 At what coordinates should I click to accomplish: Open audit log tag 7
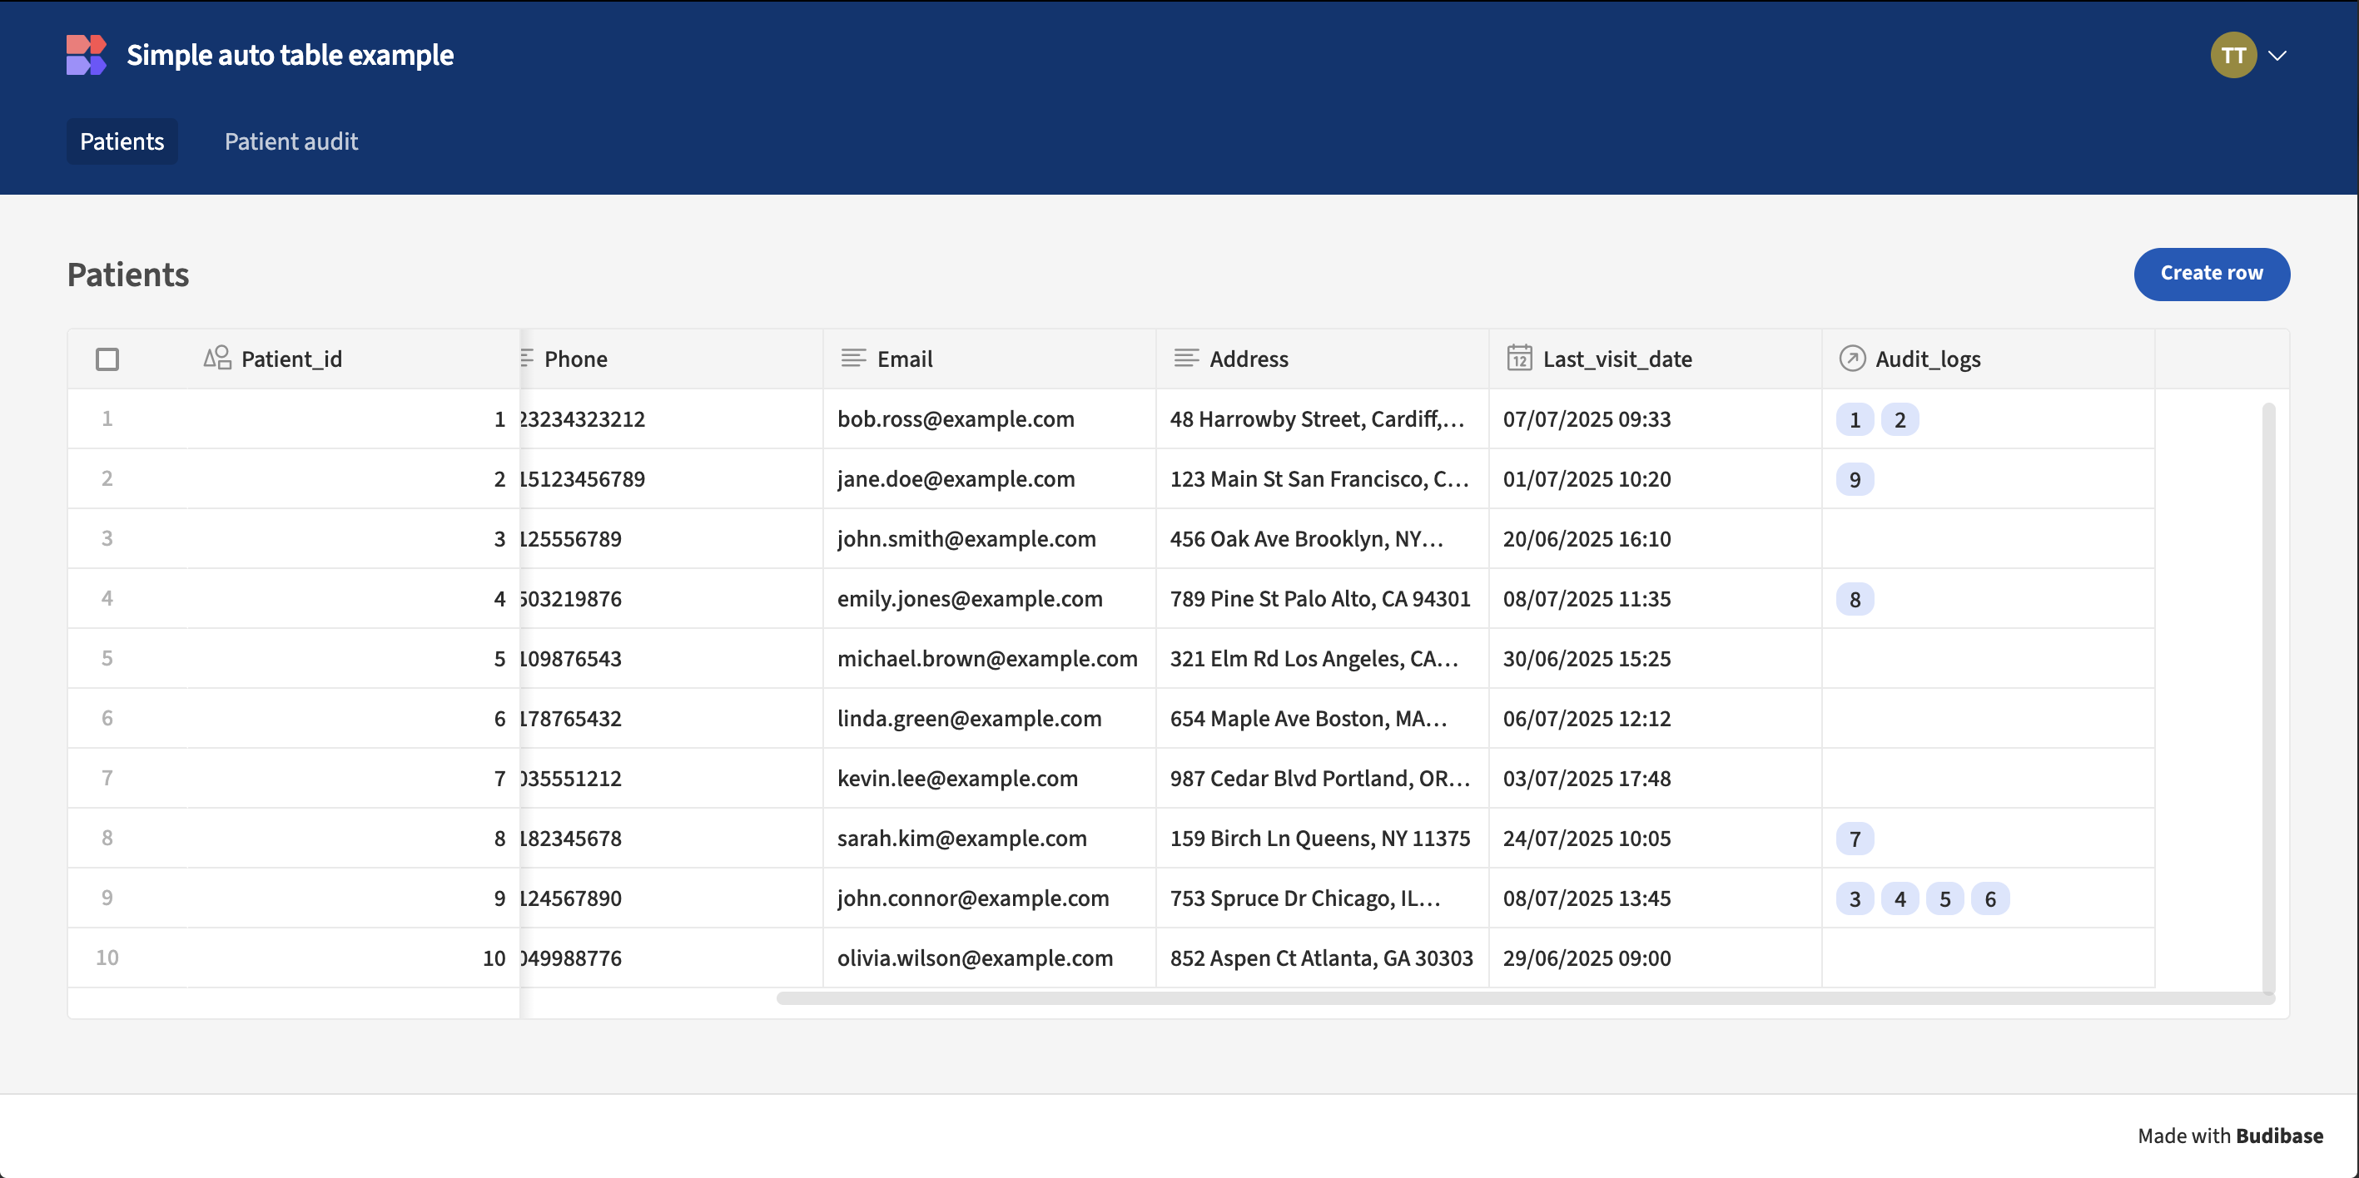coord(1855,839)
